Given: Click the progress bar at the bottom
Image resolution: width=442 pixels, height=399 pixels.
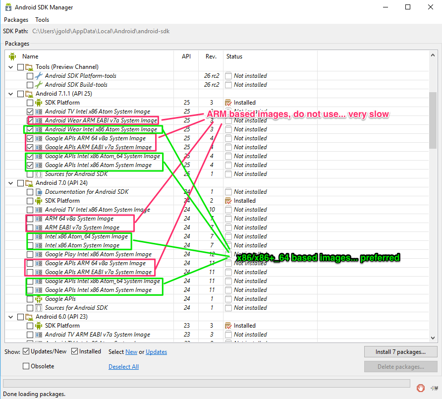Looking at the screenshot, I should click(206, 383).
